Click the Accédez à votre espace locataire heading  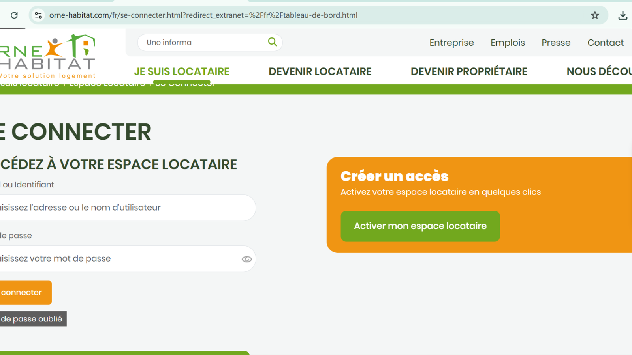click(118, 164)
